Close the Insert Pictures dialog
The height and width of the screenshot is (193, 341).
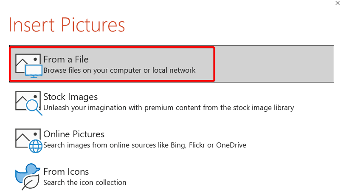coord(337,3)
